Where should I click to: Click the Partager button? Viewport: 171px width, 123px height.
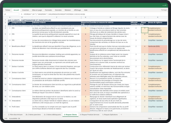(164, 10)
